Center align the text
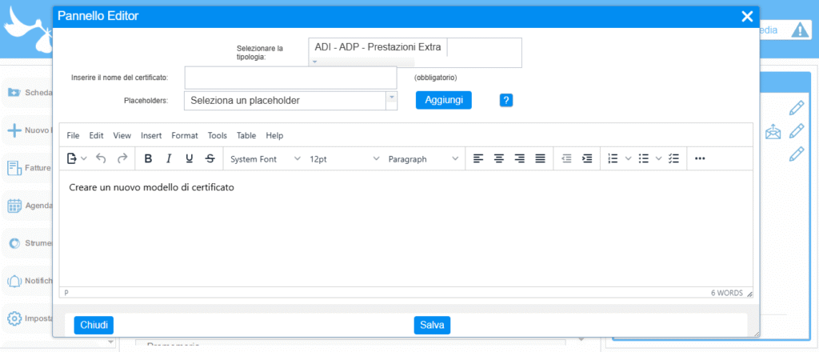This screenshot has width=819, height=352. 499,158
